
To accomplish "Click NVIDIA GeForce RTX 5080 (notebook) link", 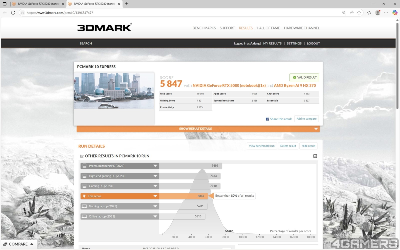I will tap(229, 85).
